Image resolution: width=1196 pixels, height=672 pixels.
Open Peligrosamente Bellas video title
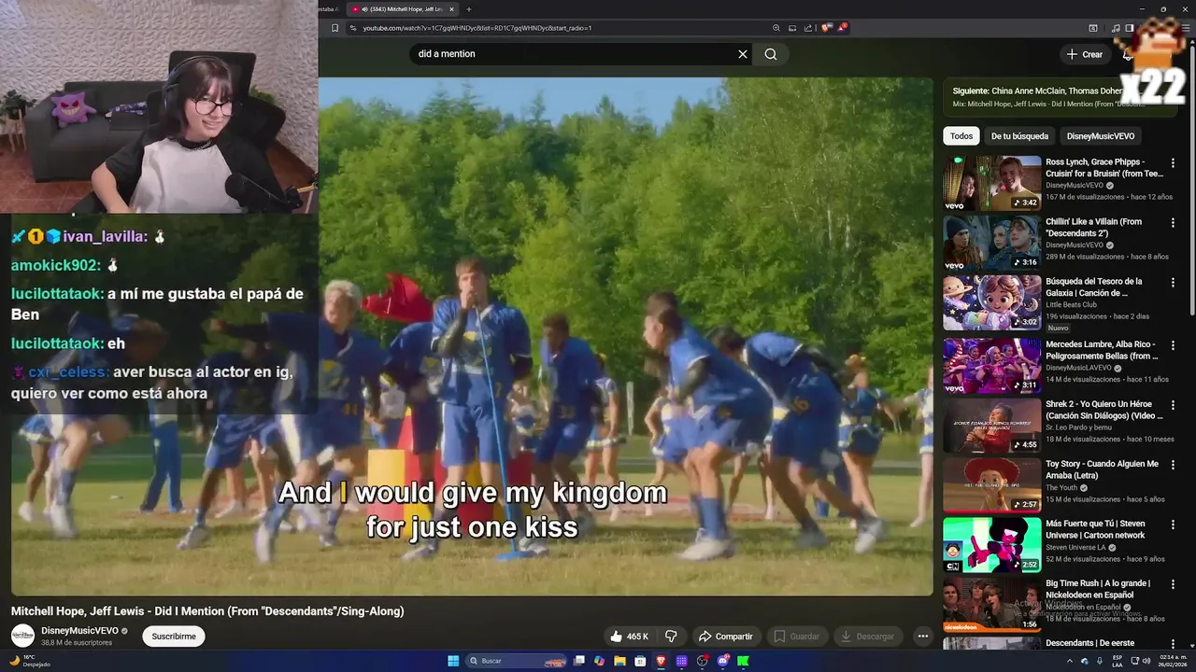(x=1103, y=350)
